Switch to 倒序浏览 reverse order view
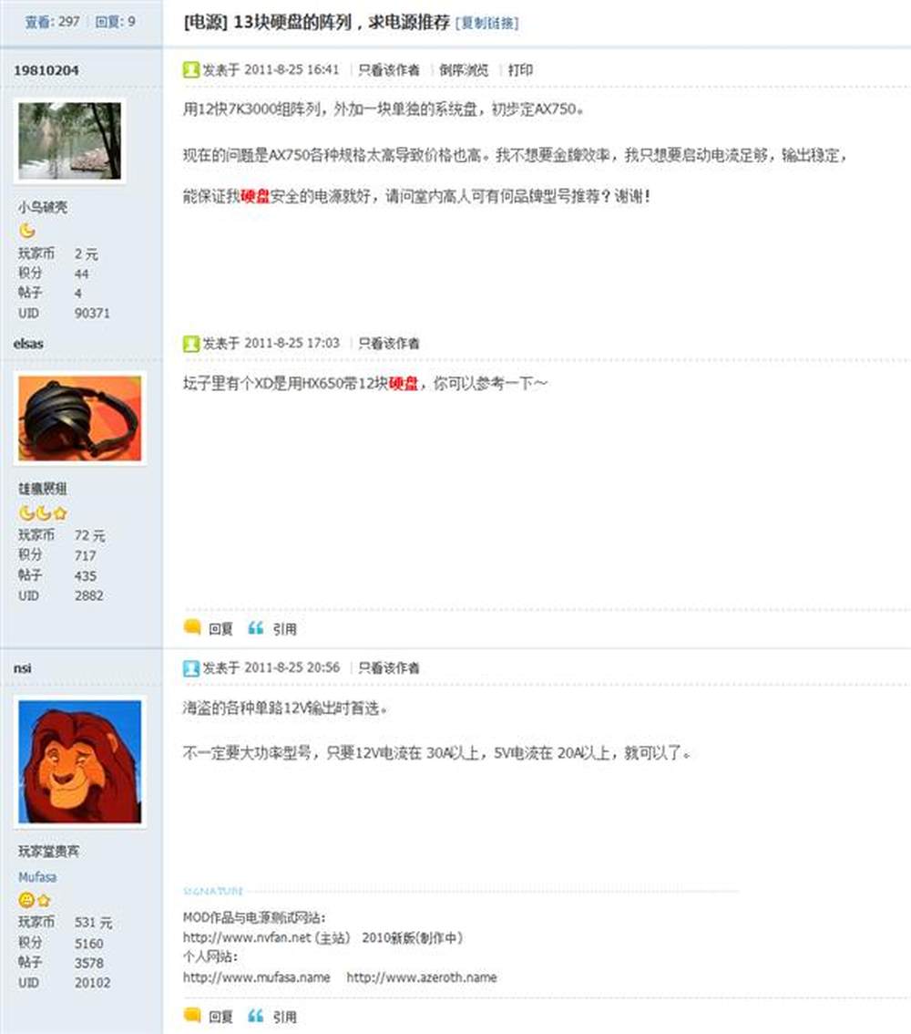 click(x=464, y=70)
